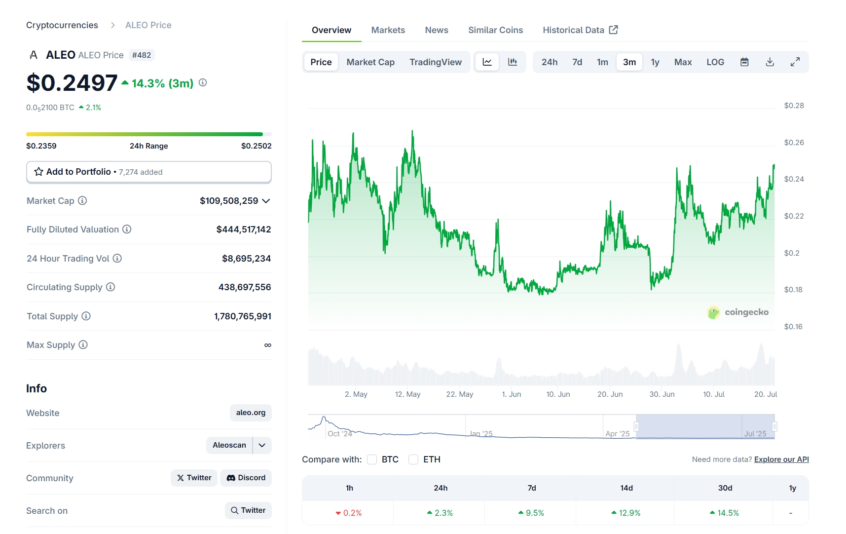
Task: Click Explore our API link
Action: [x=781, y=459]
